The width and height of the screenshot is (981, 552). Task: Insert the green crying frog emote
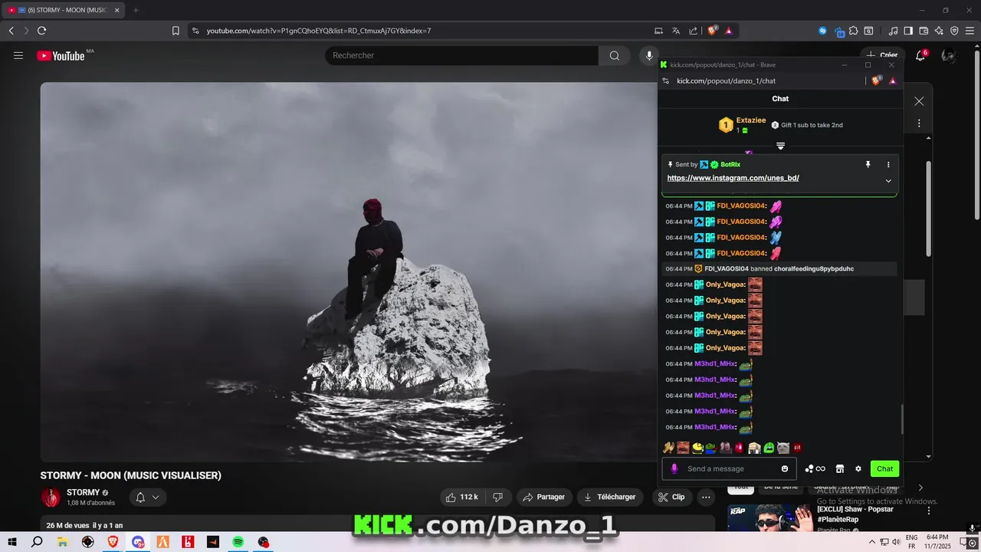(x=769, y=448)
